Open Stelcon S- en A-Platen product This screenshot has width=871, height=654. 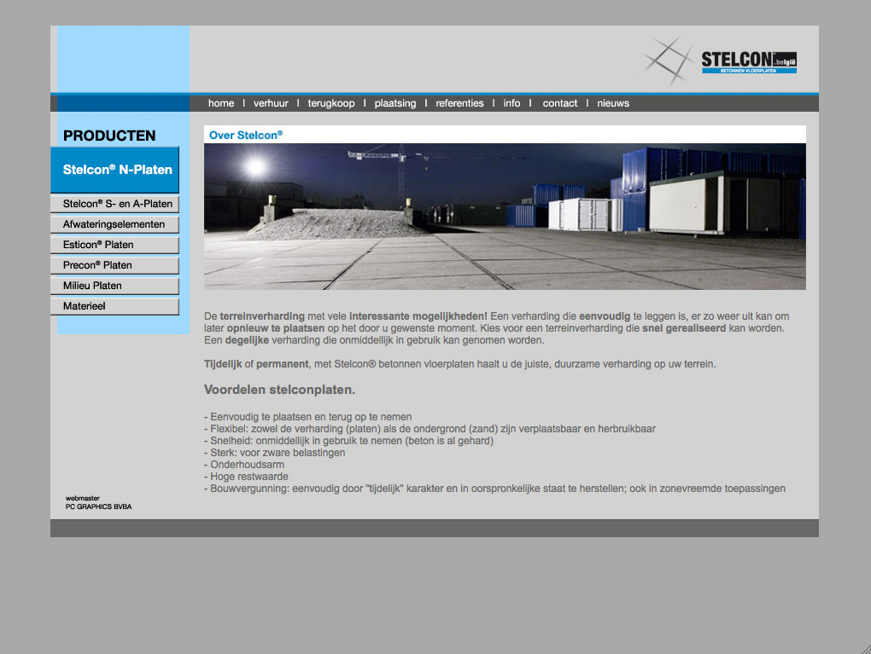(115, 204)
